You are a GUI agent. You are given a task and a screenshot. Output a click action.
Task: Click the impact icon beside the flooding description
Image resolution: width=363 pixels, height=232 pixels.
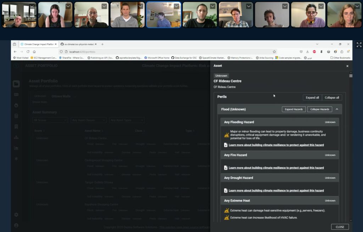227,135
